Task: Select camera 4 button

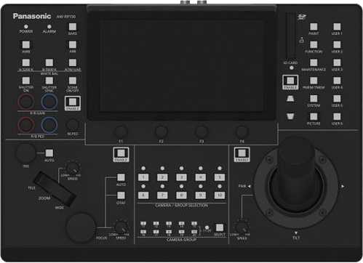Action: [x=200, y=177]
